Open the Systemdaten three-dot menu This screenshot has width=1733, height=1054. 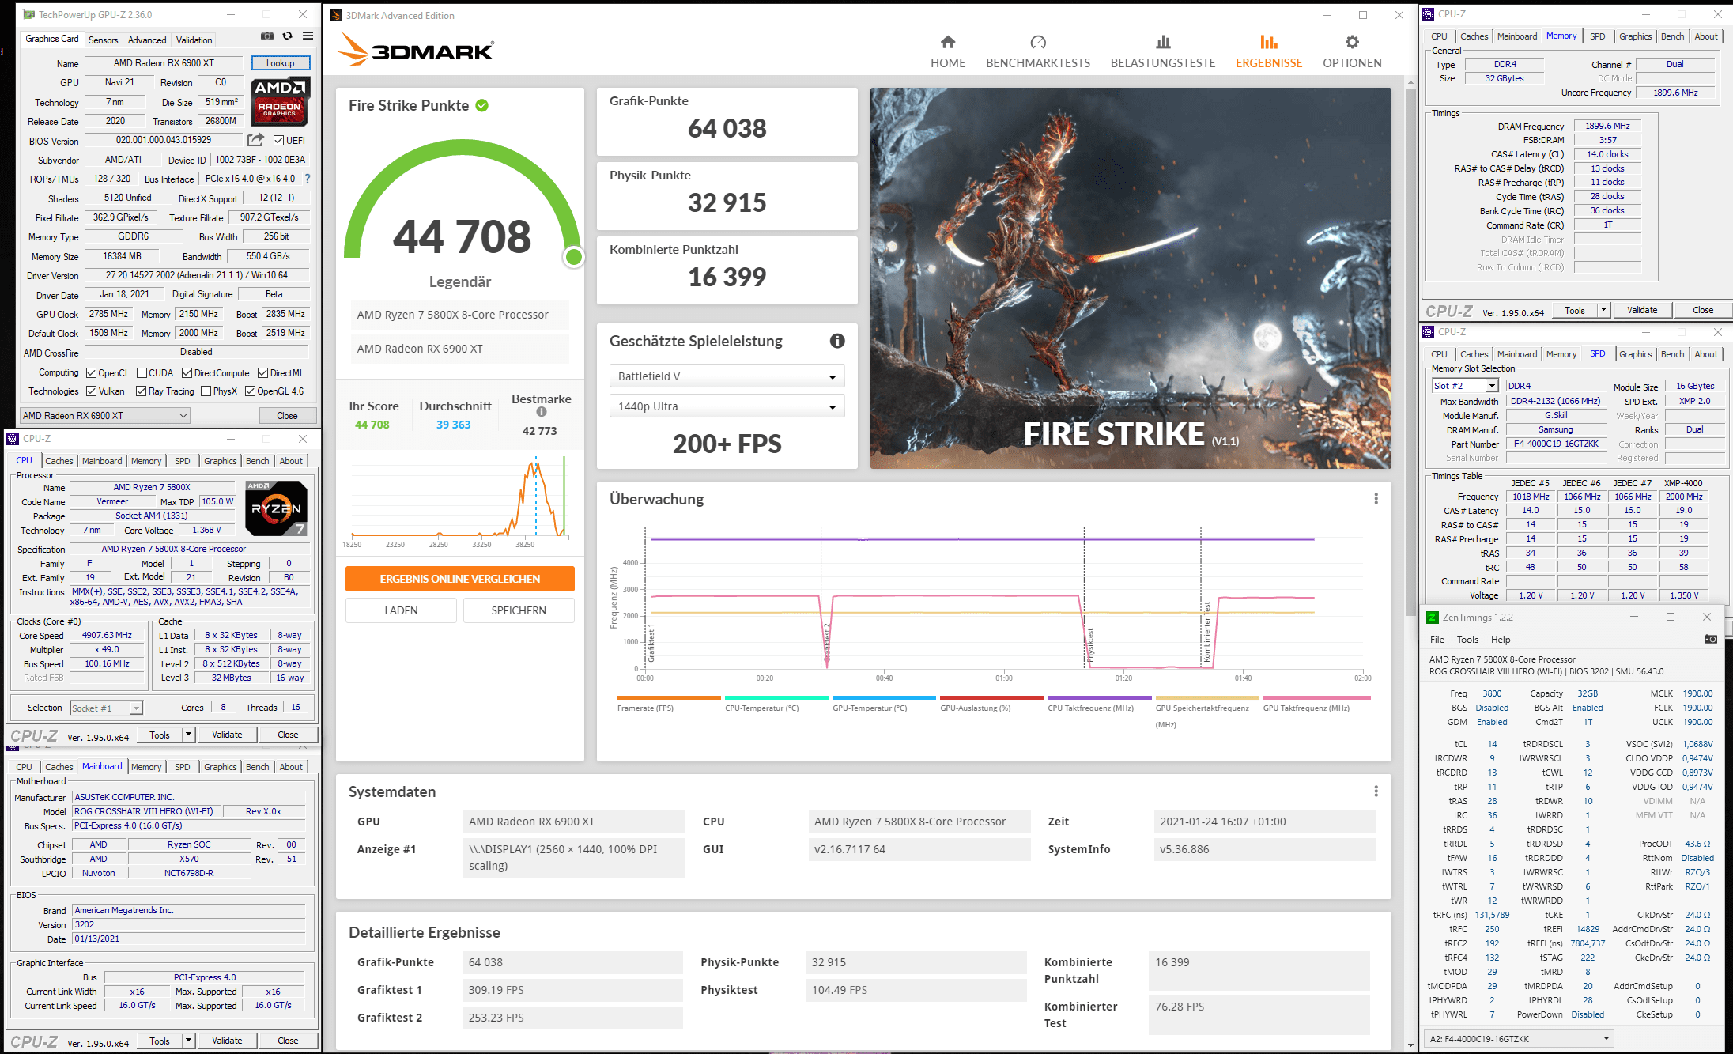1376,791
